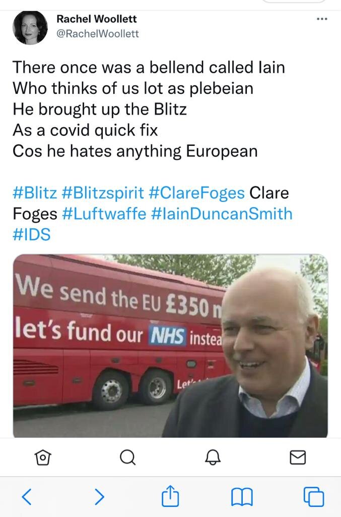
Task: Open the tweet's three-dot more options menu
Action: [x=321, y=19]
